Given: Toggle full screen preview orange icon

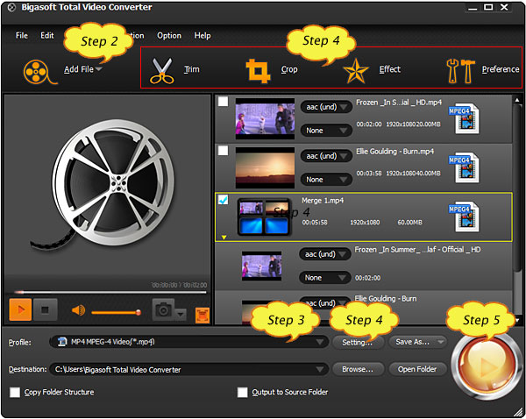Looking at the screenshot, I should pos(203,316).
